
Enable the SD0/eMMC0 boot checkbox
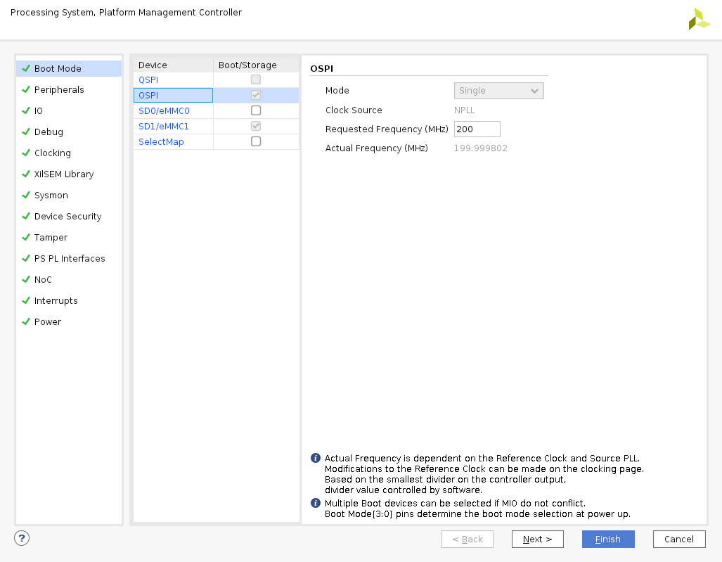pyautogui.click(x=256, y=110)
